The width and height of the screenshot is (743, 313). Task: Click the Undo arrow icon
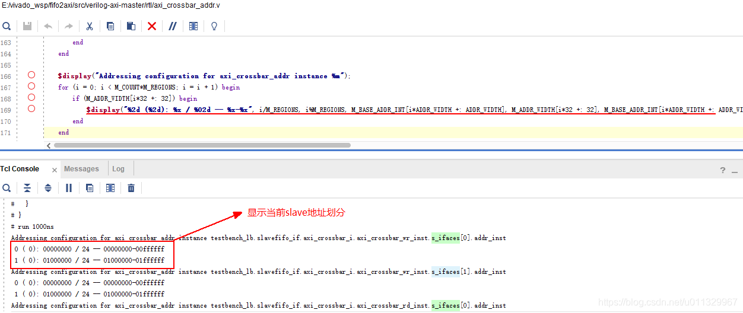[x=48, y=26]
